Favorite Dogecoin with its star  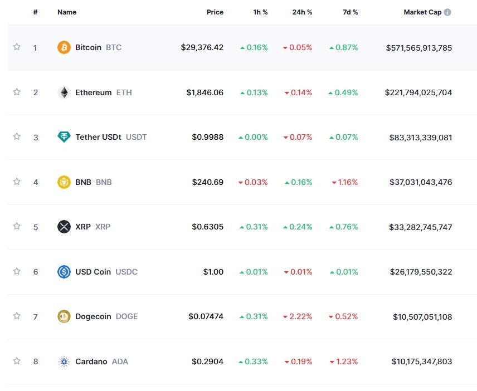[17, 316]
